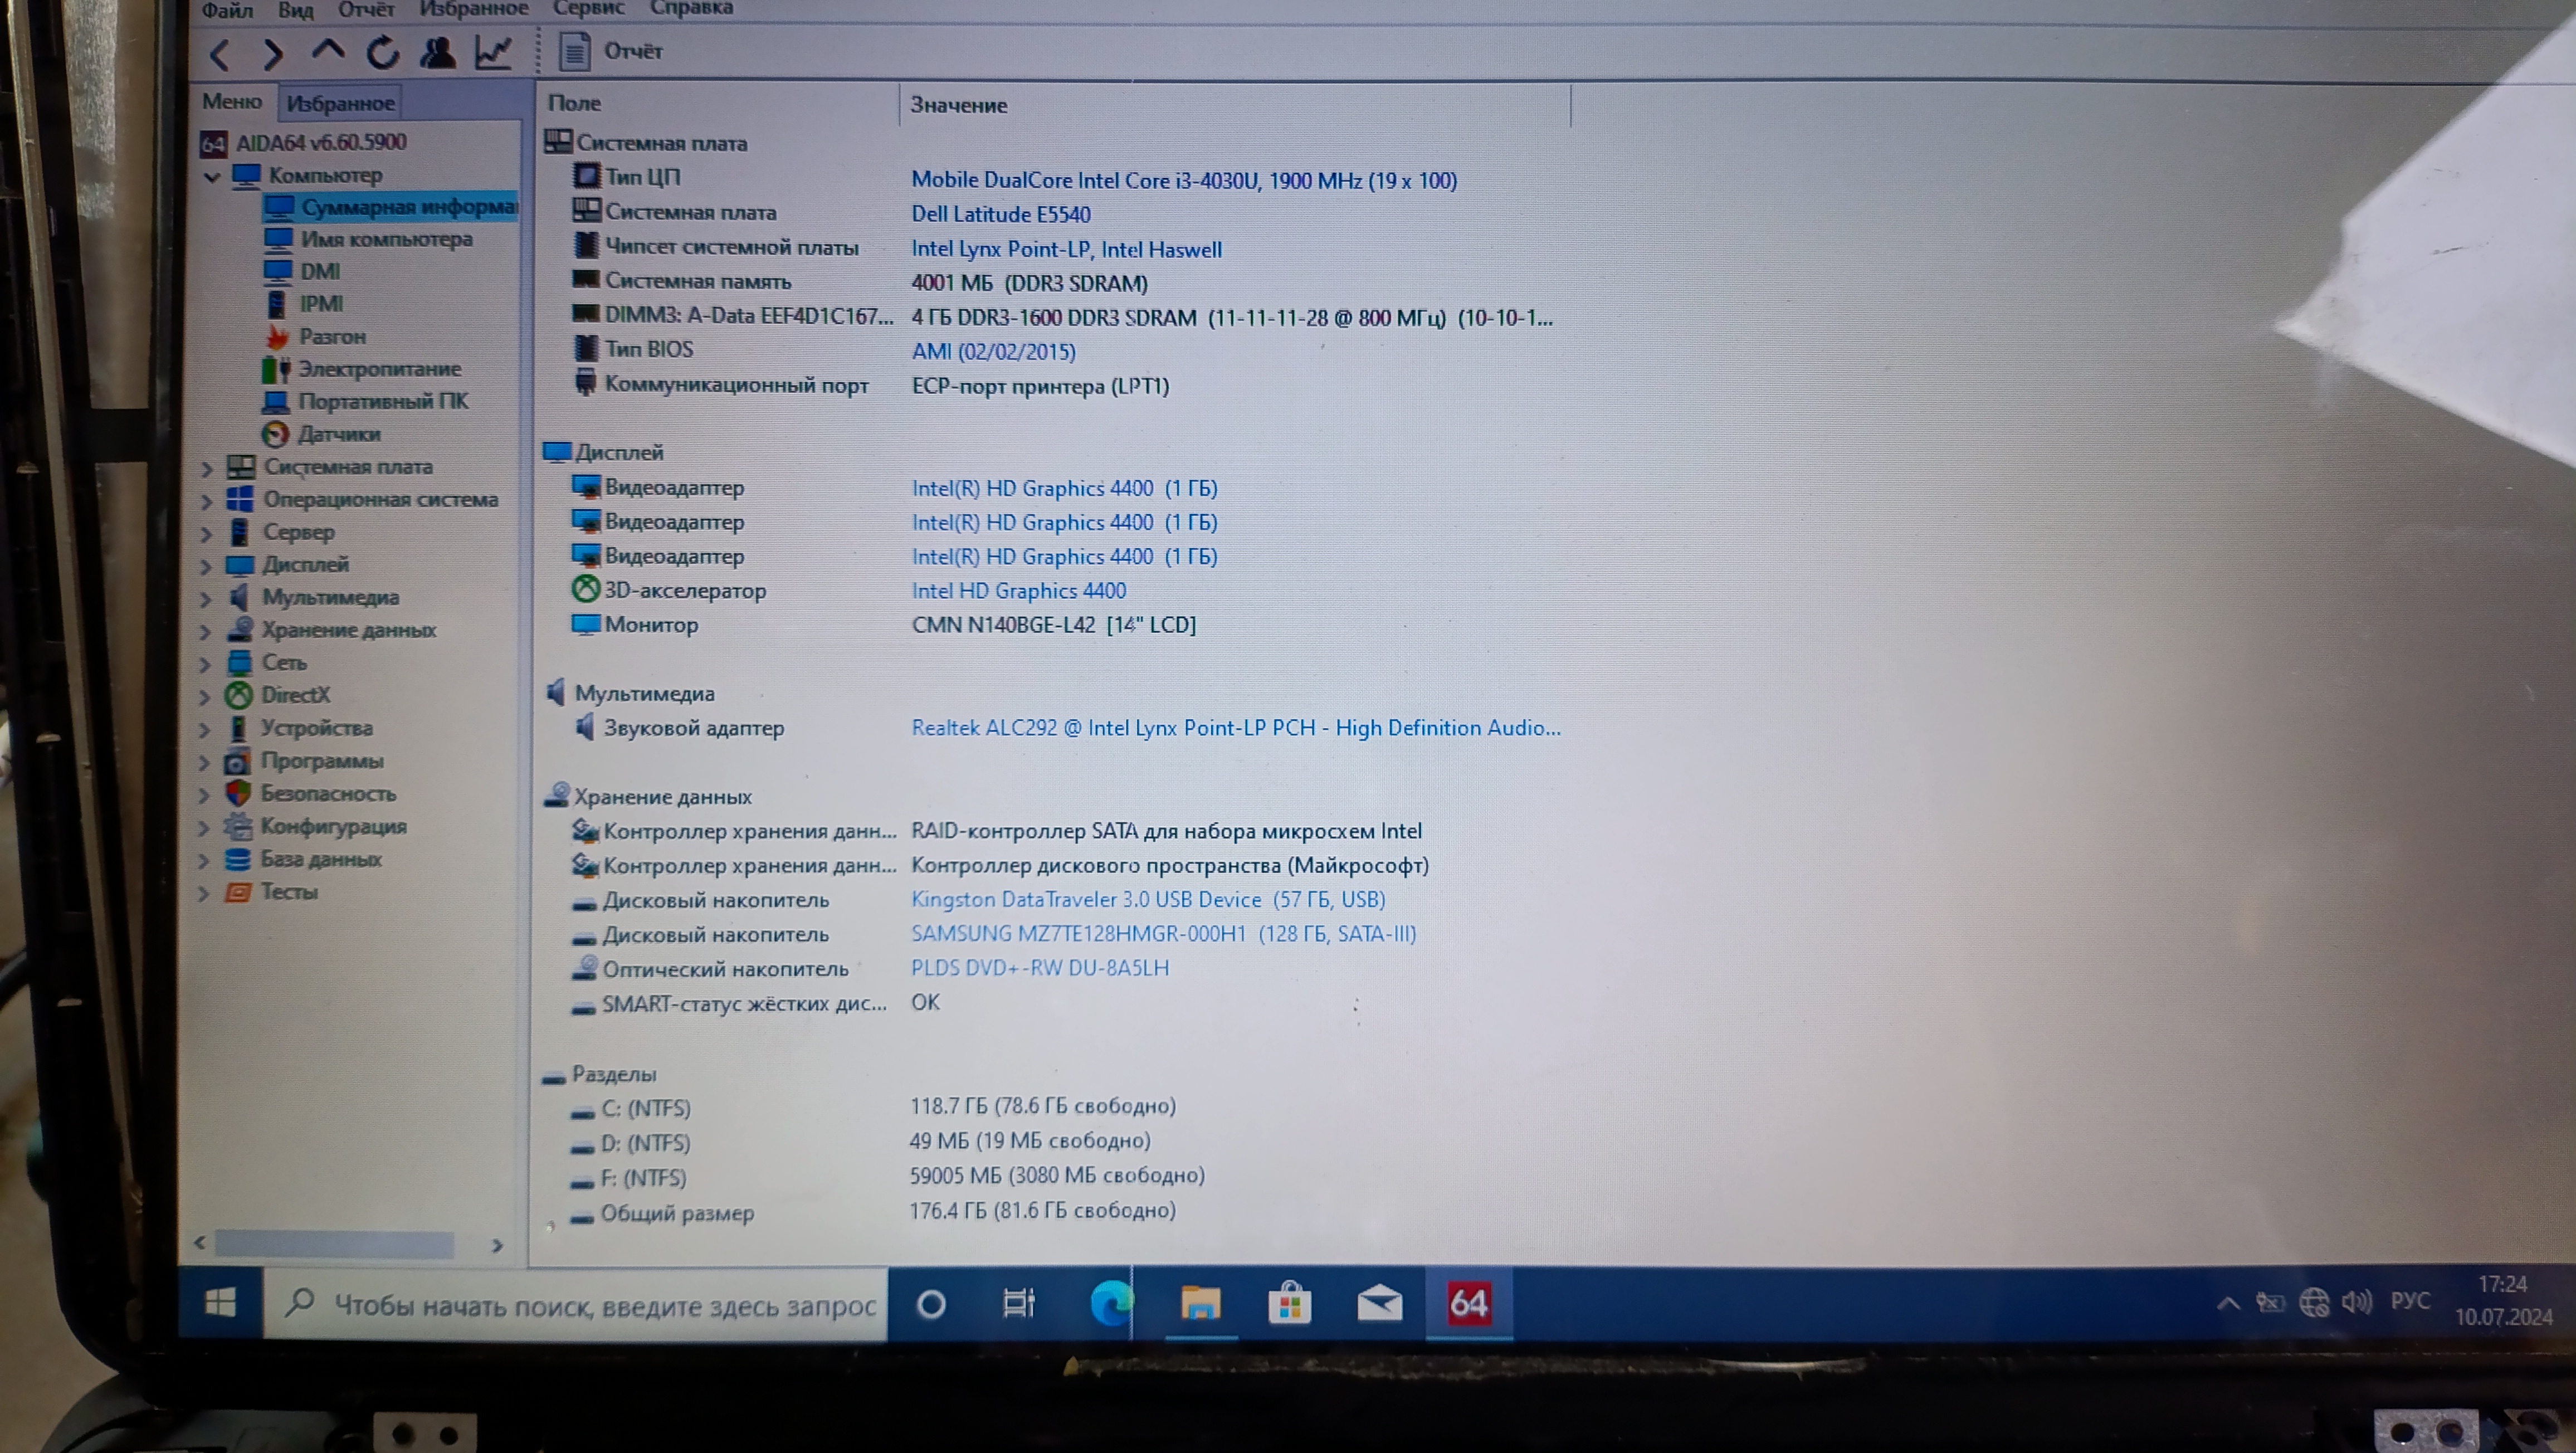Select the Датчики sensor icon item
2576x1453 pixels.
tap(275, 434)
